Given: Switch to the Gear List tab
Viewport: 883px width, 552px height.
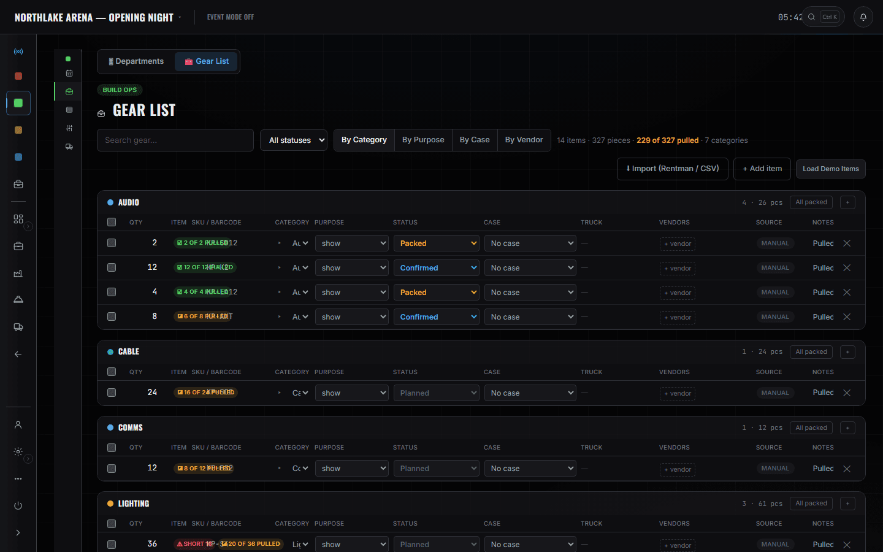Looking at the screenshot, I should [x=207, y=61].
